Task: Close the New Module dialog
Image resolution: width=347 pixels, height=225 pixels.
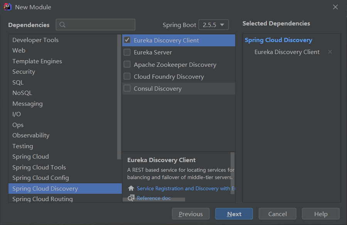Action: [x=335, y=7]
